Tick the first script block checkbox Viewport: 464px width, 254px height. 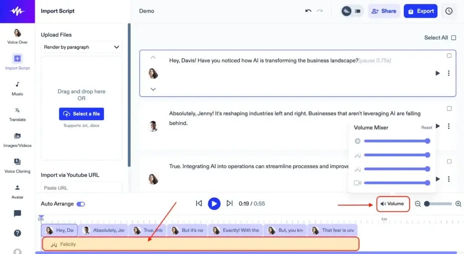point(449,56)
